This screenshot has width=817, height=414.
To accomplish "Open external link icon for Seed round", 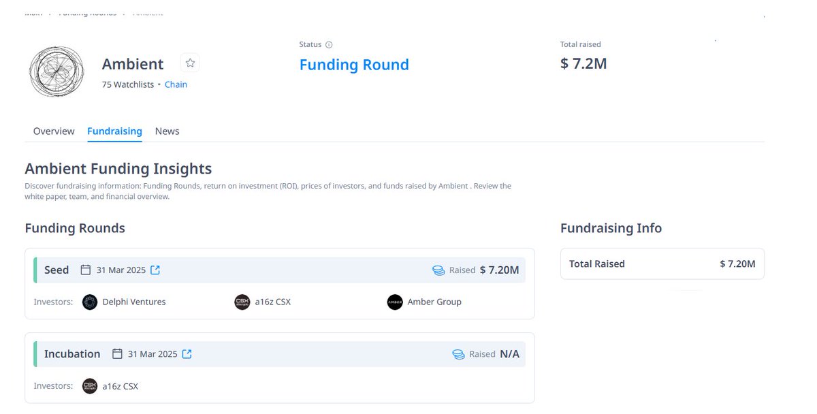I will tap(155, 270).
